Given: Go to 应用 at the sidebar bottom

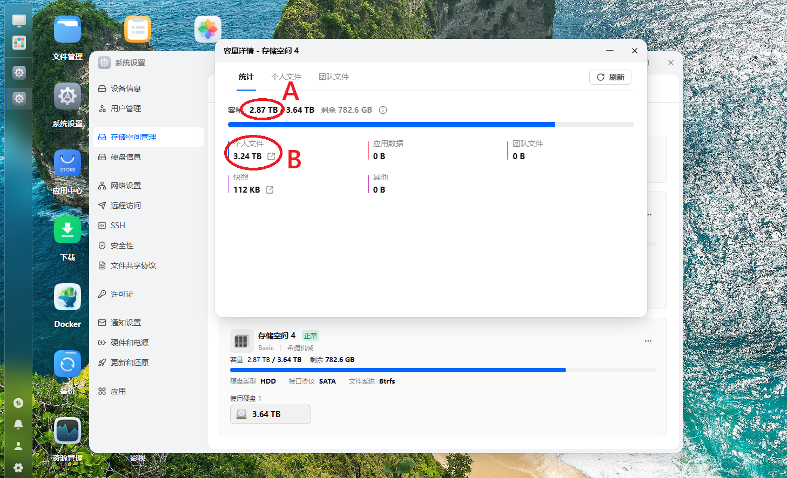Looking at the screenshot, I should pos(149,391).
